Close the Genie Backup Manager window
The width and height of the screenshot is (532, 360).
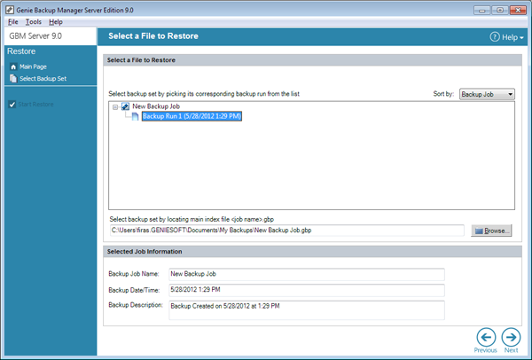(x=518, y=10)
